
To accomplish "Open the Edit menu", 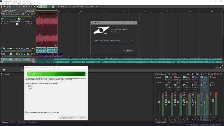I will (6, 4).
